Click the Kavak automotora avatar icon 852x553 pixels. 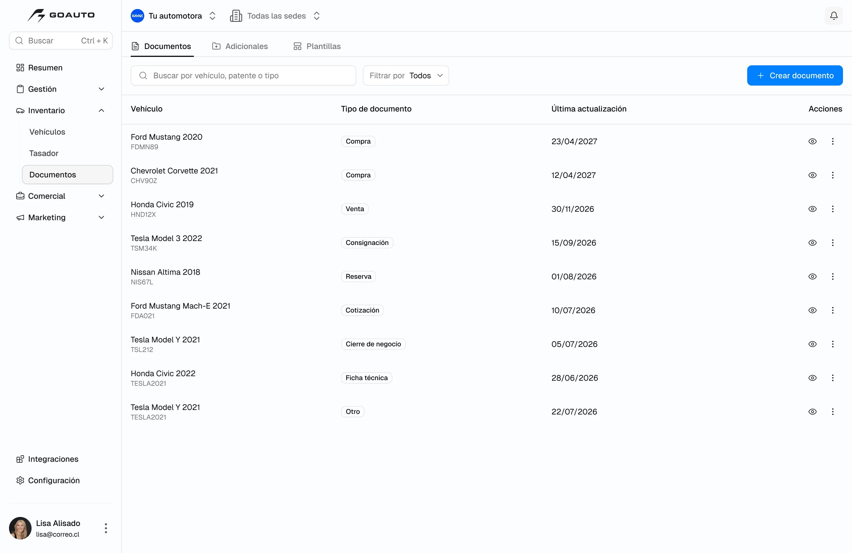point(137,16)
